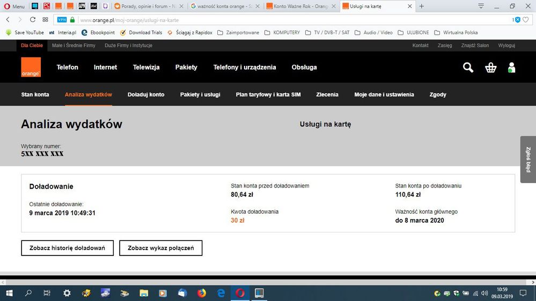This screenshot has height=301, width=536.
Task: Open Obsługa main menu item
Action: point(304,67)
